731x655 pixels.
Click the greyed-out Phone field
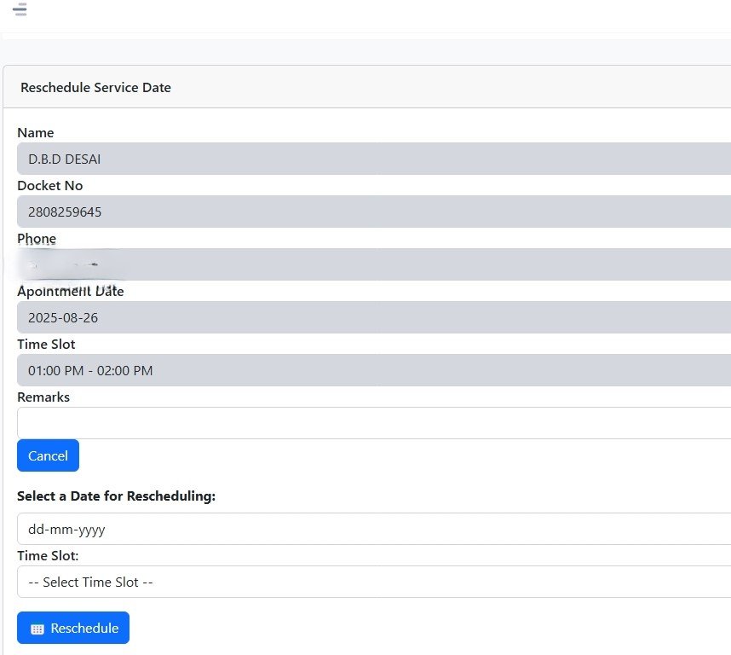point(373,264)
